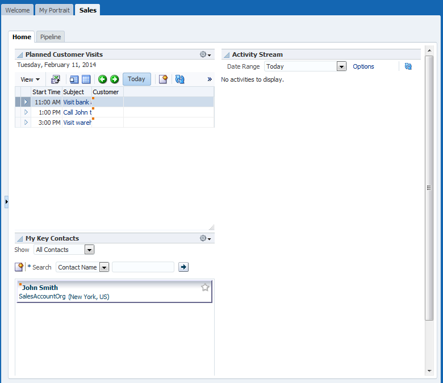Switch to the Welcome tab
Image resolution: width=443 pixels, height=383 pixels.
point(18,10)
